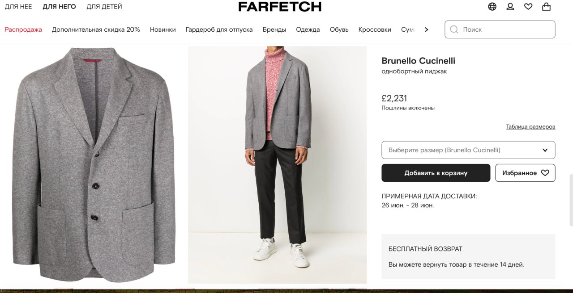Viewport: 573px width, 293px height.
Task: Open the Новинки menu item
Action: pyautogui.click(x=163, y=29)
